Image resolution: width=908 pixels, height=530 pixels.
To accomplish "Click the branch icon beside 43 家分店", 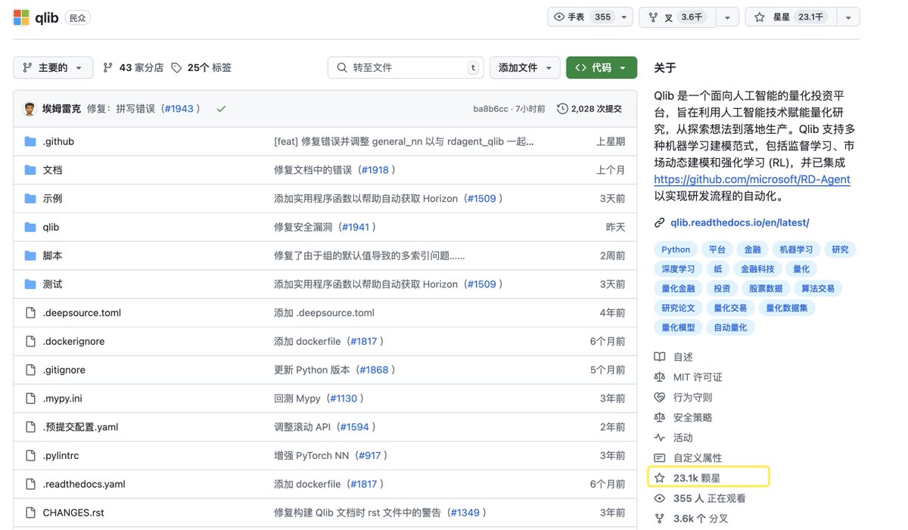I will [107, 67].
